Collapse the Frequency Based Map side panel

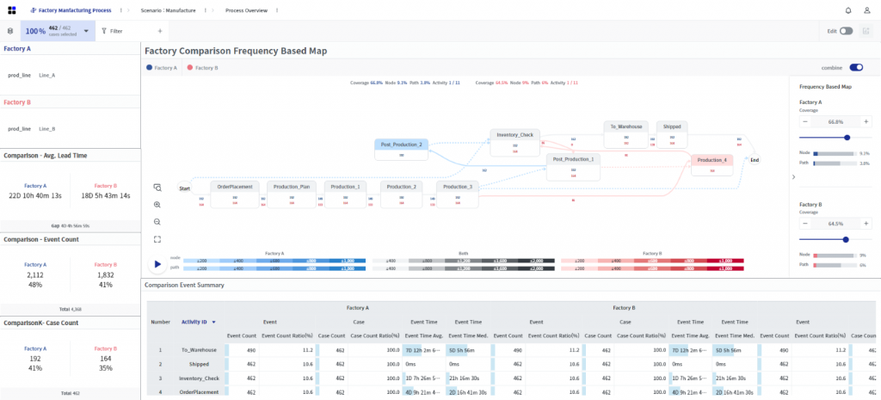(x=794, y=176)
